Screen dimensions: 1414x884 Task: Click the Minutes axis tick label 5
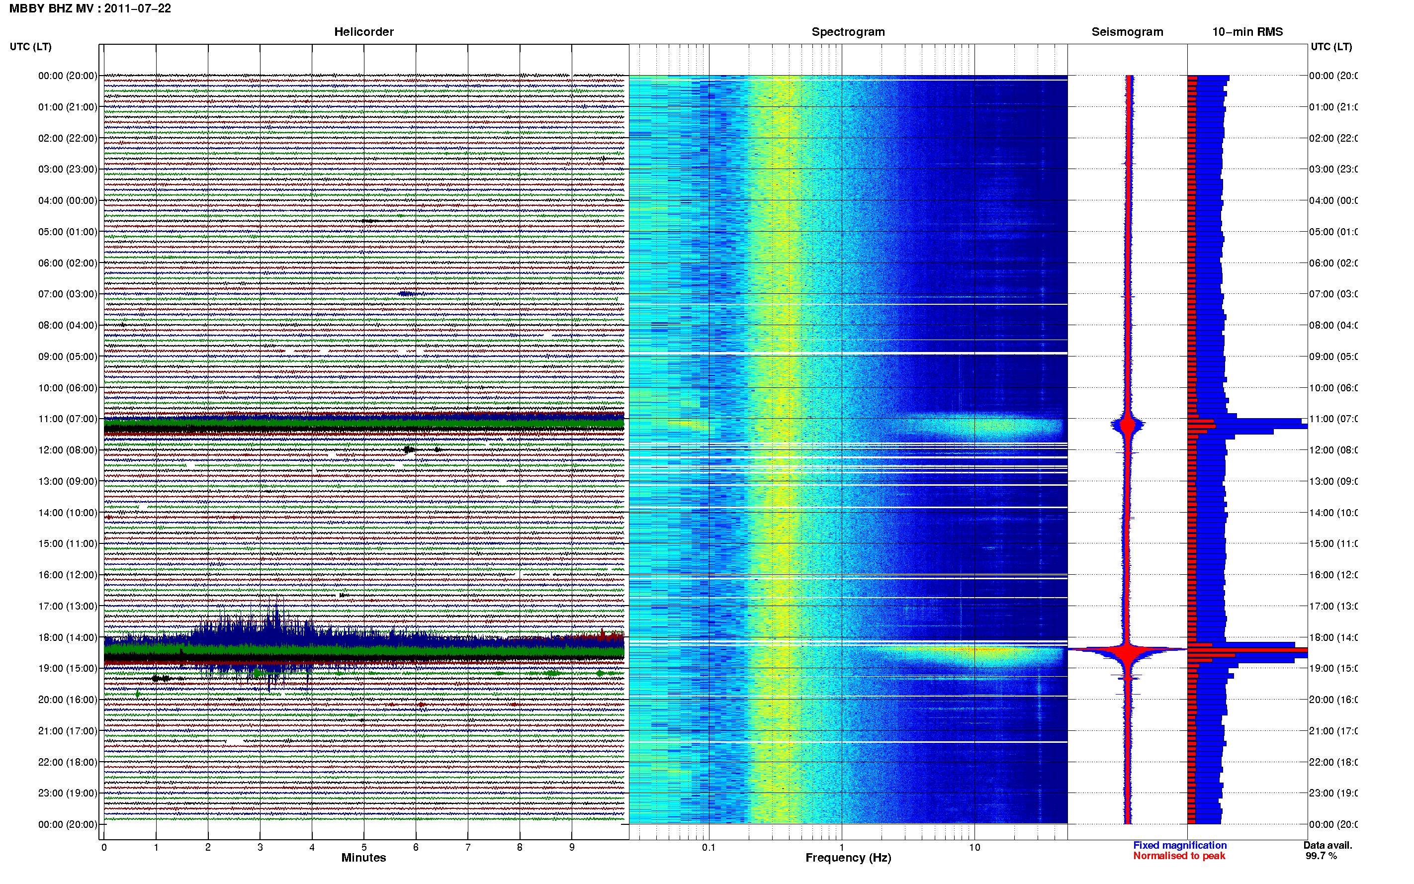pos(364,847)
